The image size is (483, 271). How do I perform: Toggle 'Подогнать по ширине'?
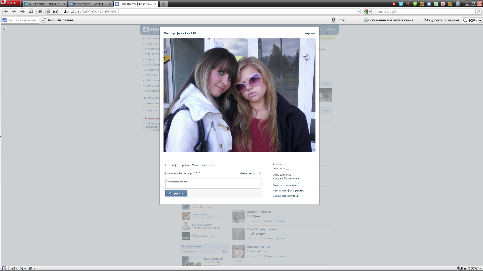point(441,20)
